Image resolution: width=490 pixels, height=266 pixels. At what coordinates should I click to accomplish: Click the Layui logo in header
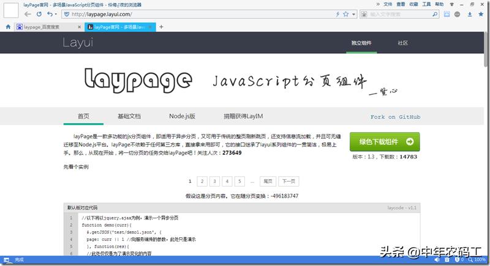(78, 42)
